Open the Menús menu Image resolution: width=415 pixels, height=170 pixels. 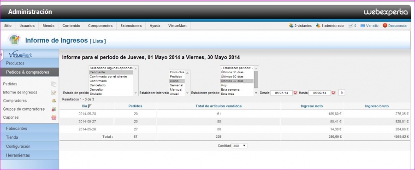(x=48, y=26)
